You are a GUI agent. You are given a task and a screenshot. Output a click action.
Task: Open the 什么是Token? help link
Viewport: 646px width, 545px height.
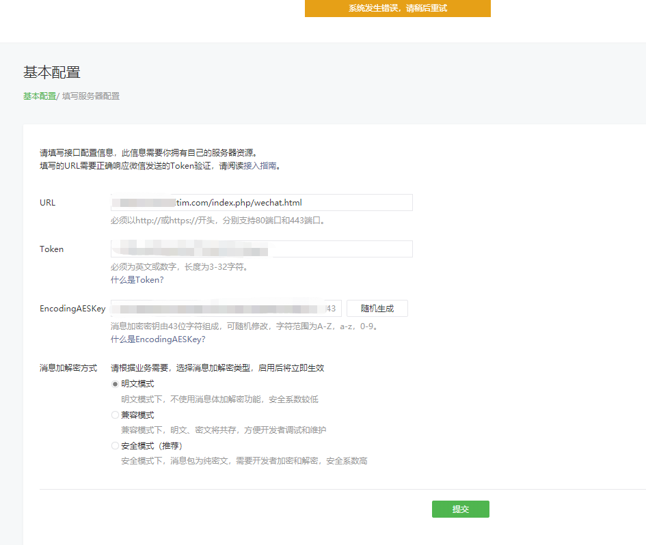click(x=137, y=280)
